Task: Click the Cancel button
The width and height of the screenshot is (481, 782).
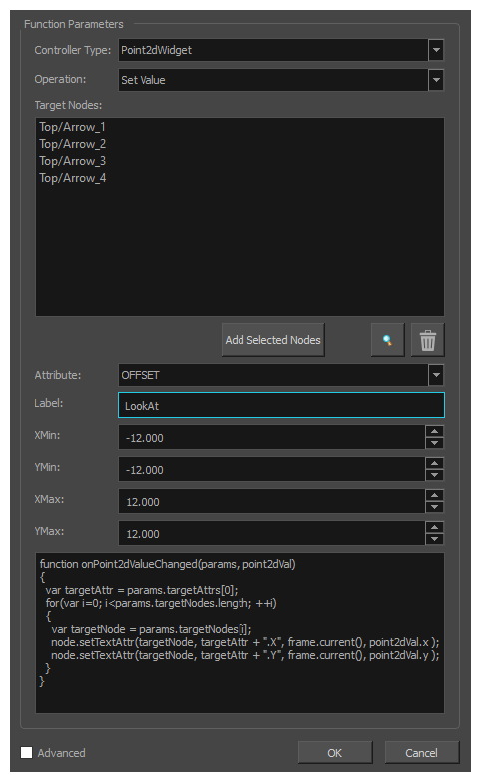Action: click(x=422, y=753)
